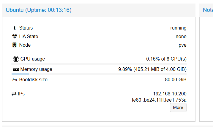
Task: Click the CPU usage progress bar
Action: 99,64
